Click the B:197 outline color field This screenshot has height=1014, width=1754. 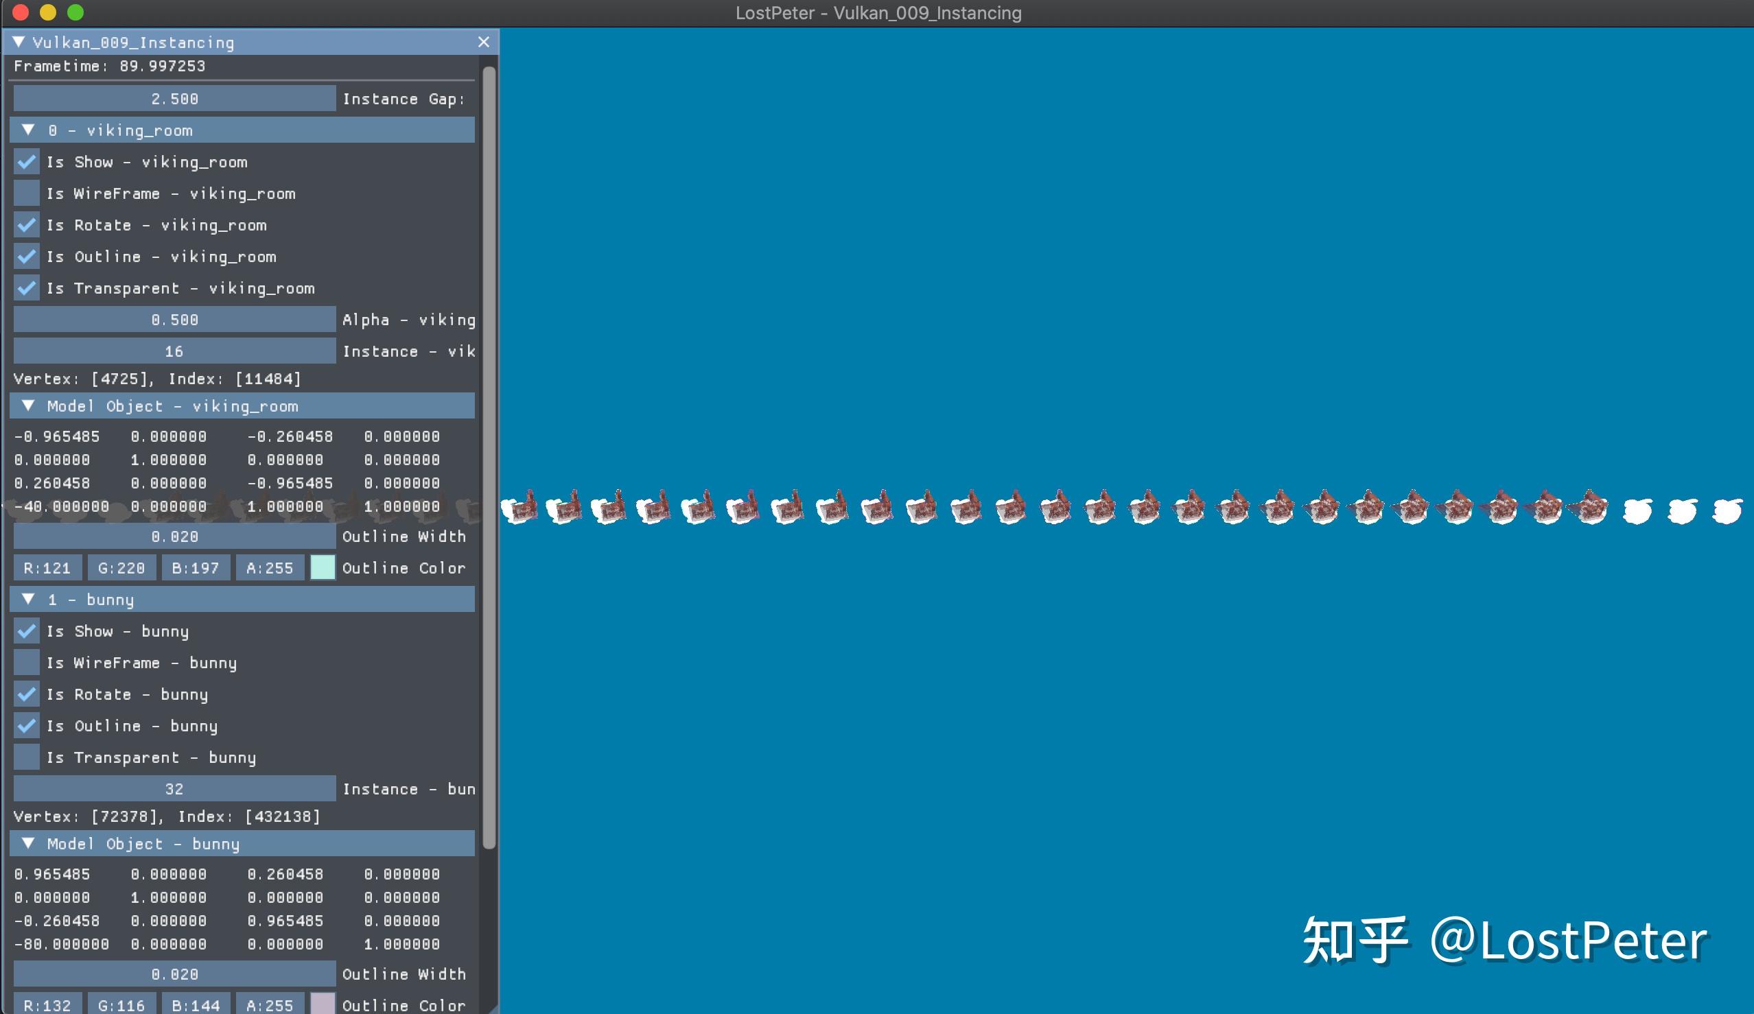[196, 568]
